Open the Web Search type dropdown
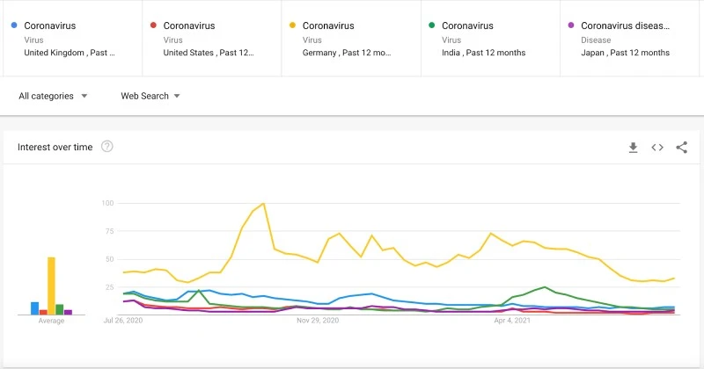704x369 pixels. click(x=150, y=96)
